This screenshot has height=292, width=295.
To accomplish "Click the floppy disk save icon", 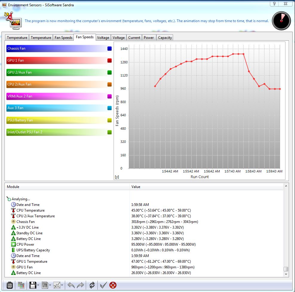I will pos(33,285).
